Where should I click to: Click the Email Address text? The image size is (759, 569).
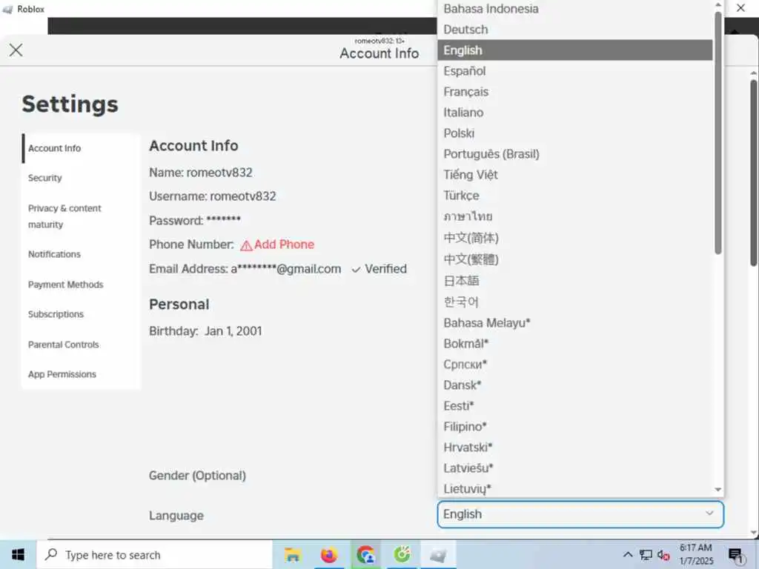click(245, 269)
